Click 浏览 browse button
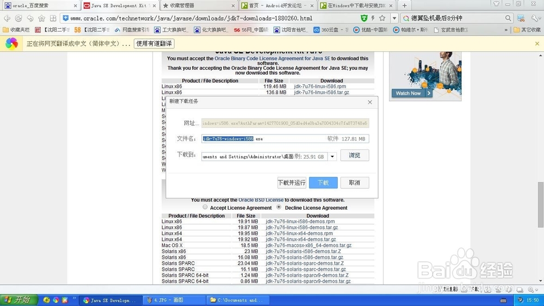Screen dimensions: 544x306 click(x=355, y=155)
